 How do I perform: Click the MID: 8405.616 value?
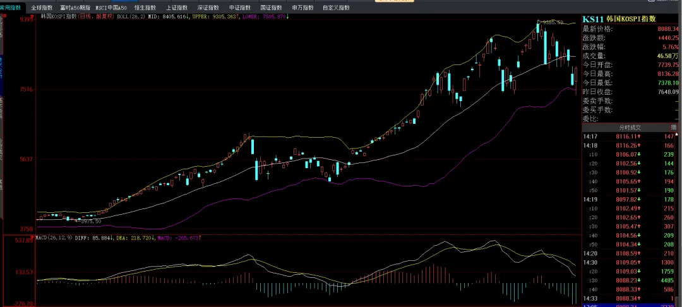[169, 16]
